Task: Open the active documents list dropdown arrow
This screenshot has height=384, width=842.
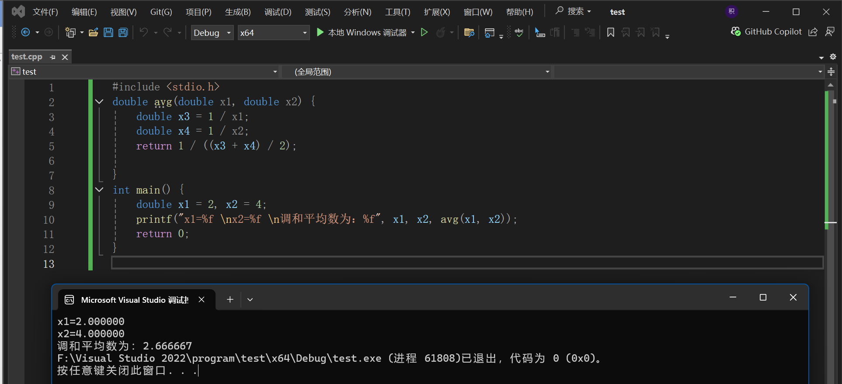Action: tap(821, 58)
